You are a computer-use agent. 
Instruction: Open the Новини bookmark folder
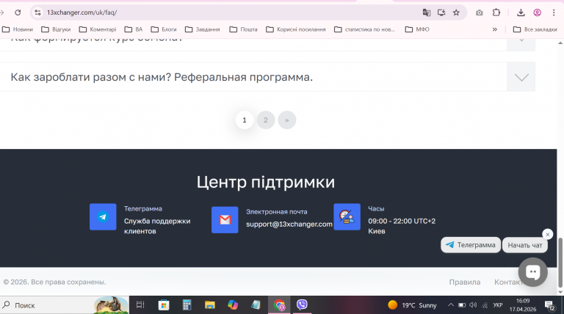(18, 29)
